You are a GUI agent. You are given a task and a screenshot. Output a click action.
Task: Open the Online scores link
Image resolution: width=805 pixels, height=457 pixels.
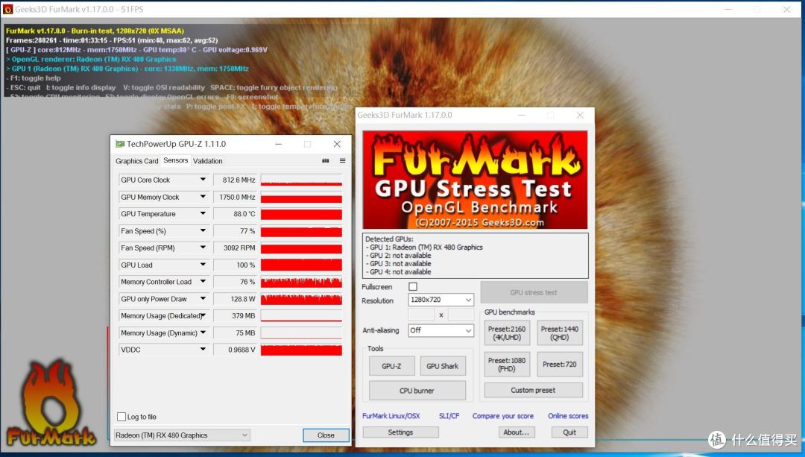pos(568,416)
